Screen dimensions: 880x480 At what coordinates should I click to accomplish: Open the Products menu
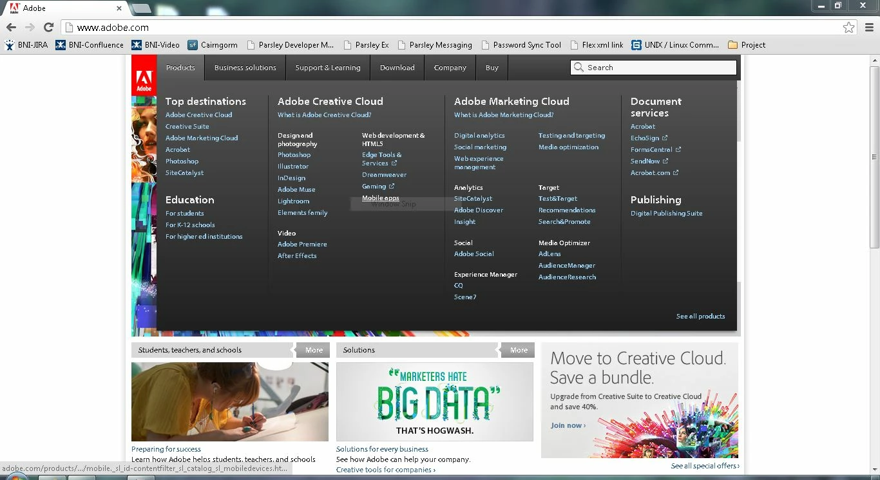(x=180, y=68)
